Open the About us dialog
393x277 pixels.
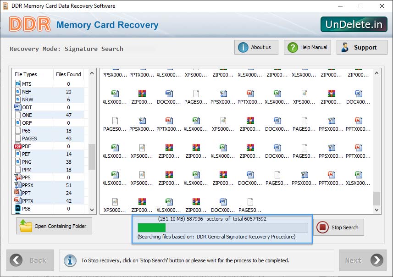pyautogui.click(x=256, y=47)
